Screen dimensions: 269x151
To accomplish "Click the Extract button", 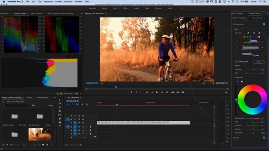I will coord(178,92).
